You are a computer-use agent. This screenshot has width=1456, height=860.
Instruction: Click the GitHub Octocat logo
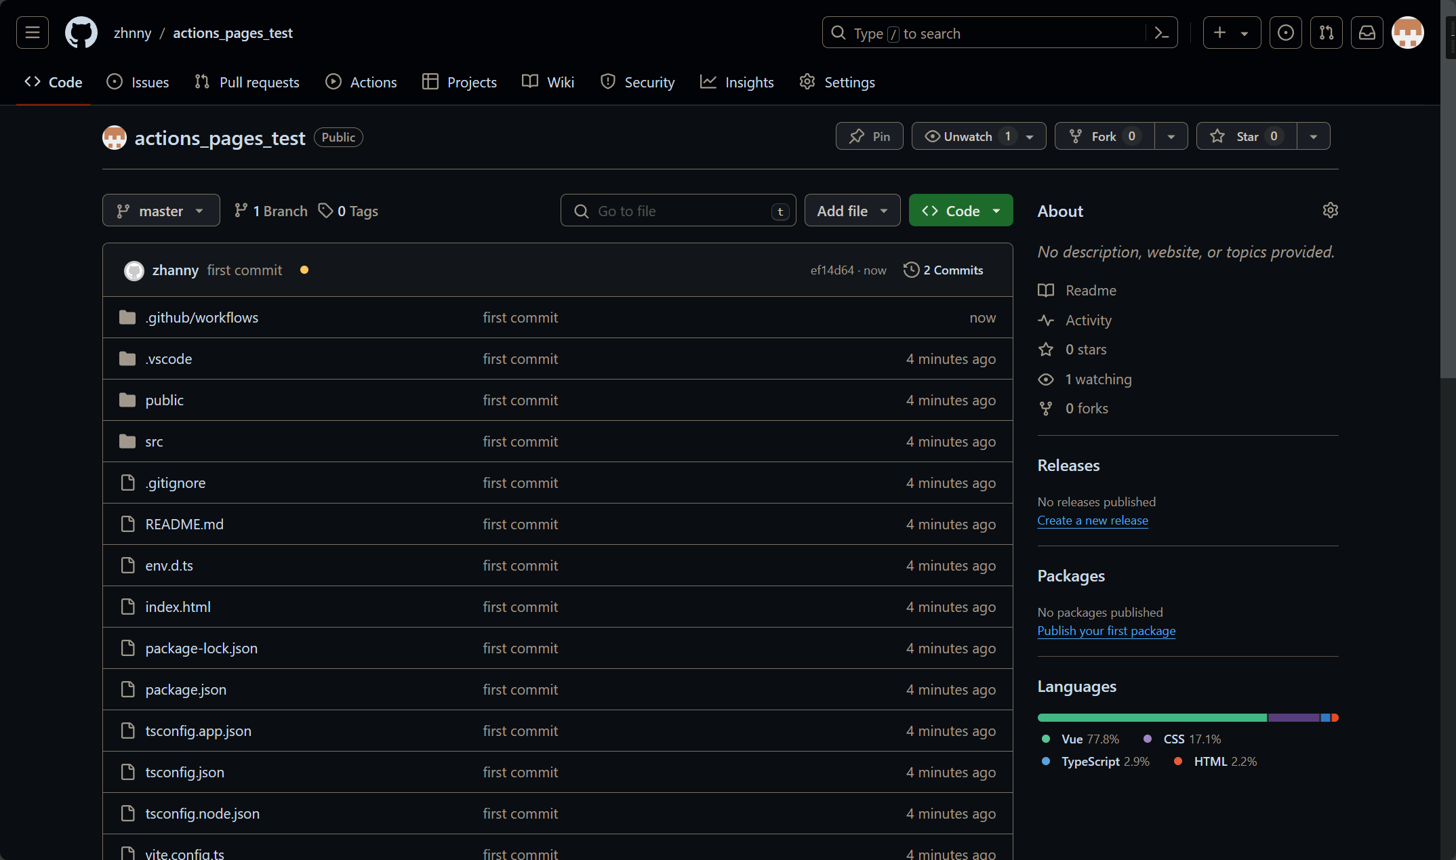(x=81, y=33)
